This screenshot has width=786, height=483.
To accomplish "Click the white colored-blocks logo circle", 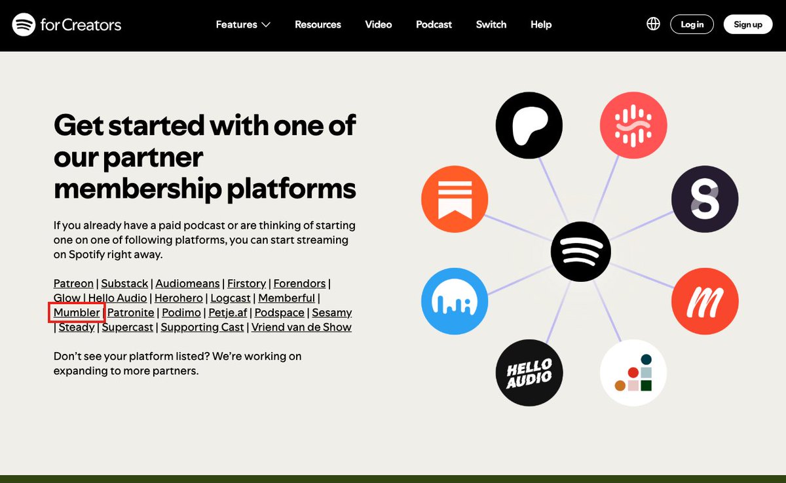I will (x=633, y=373).
